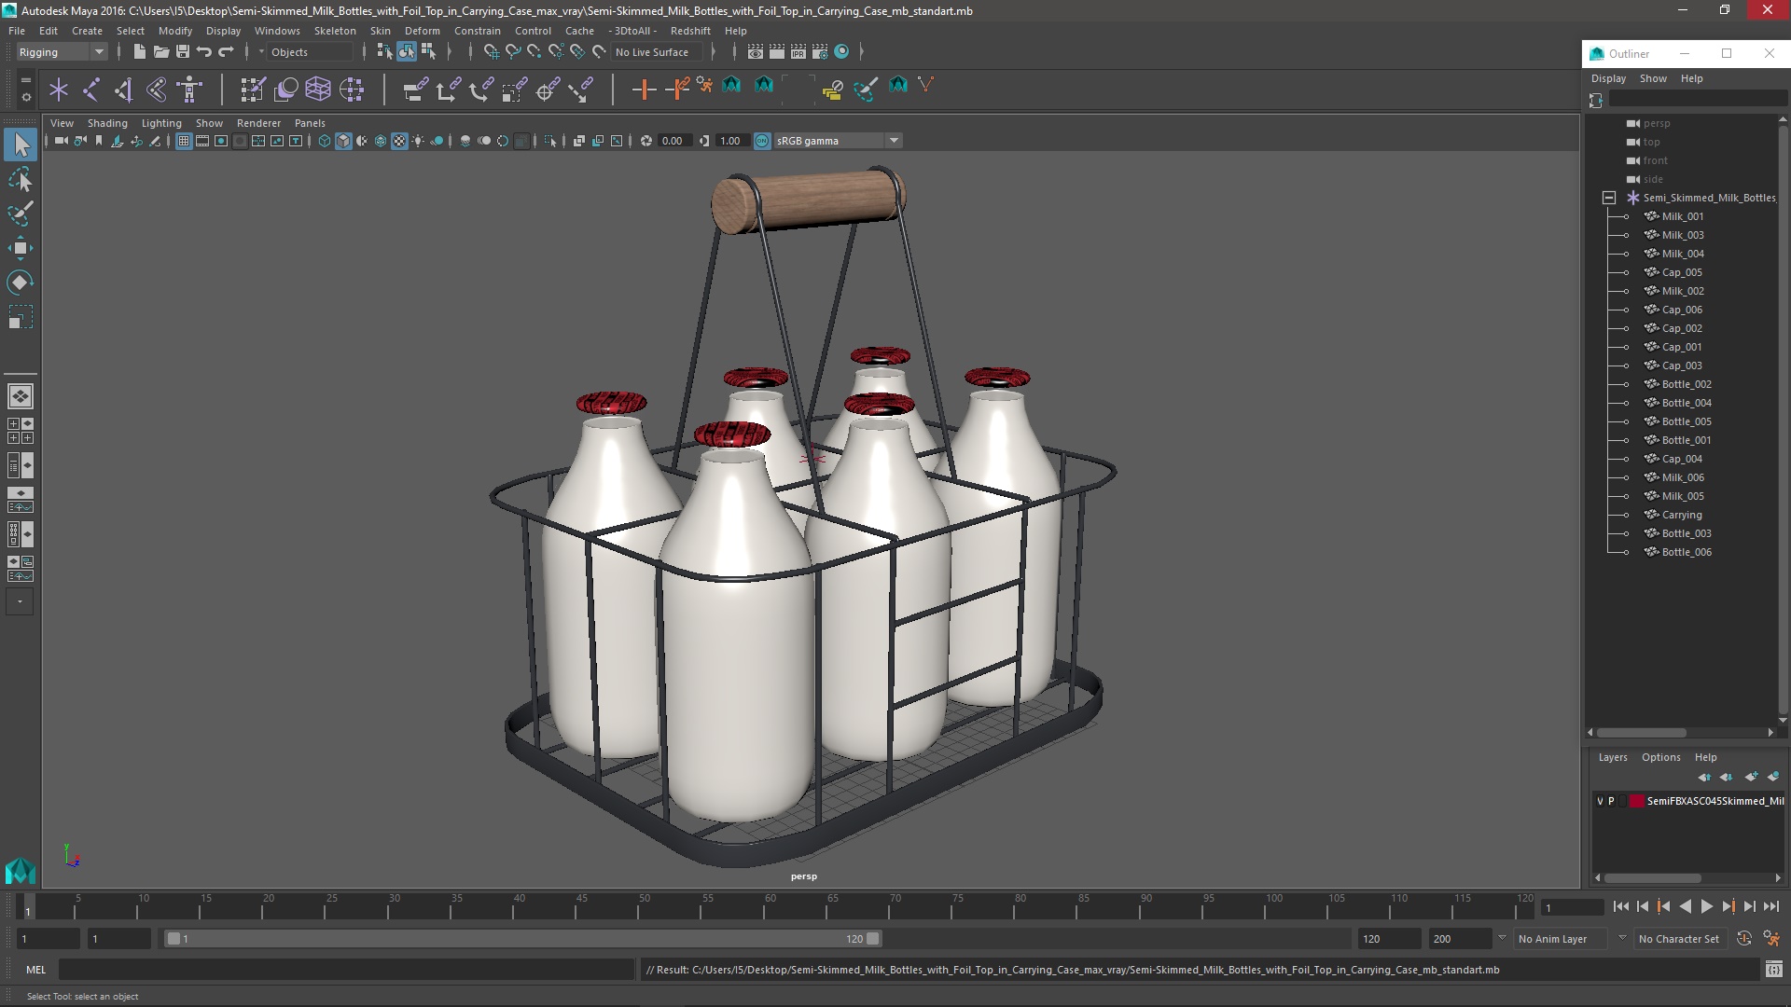Click the Open Scene folder icon
The width and height of the screenshot is (1791, 1007).
pyautogui.click(x=160, y=52)
